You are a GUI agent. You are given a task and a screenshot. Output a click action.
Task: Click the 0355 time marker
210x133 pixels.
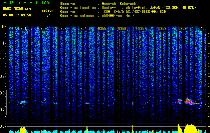(x=102, y=29)
